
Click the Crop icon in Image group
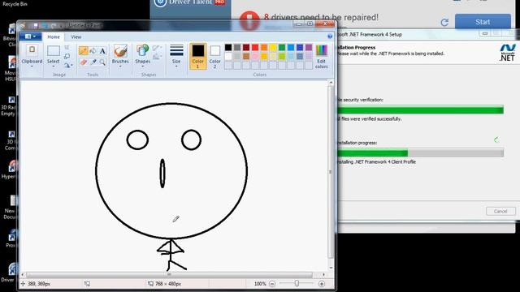[x=67, y=48]
